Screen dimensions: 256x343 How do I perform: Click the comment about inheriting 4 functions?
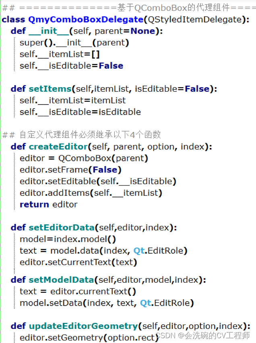(81, 135)
